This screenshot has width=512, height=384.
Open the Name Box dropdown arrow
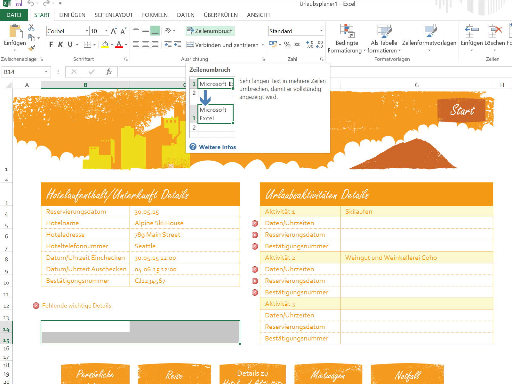pos(46,72)
